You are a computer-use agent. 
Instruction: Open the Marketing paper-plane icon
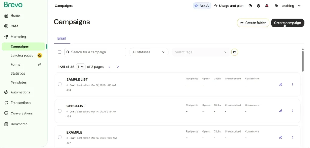click(x=6, y=37)
